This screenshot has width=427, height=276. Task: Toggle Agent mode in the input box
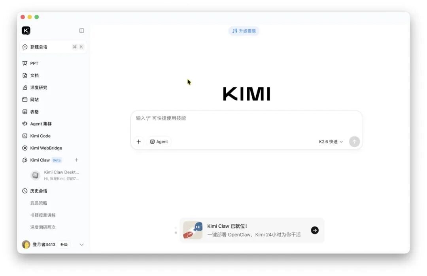pyautogui.click(x=159, y=141)
